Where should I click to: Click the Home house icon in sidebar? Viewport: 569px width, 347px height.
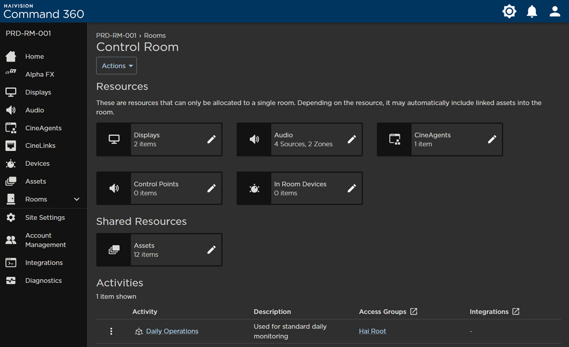(x=11, y=56)
